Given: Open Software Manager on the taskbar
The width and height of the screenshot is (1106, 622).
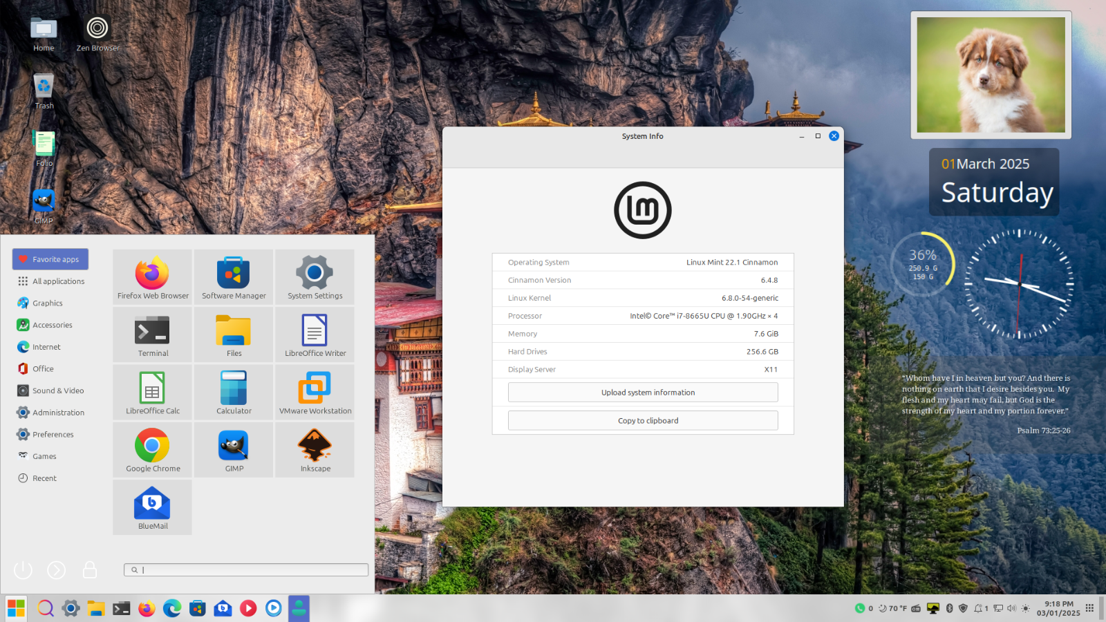Looking at the screenshot, I should [x=198, y=608].
